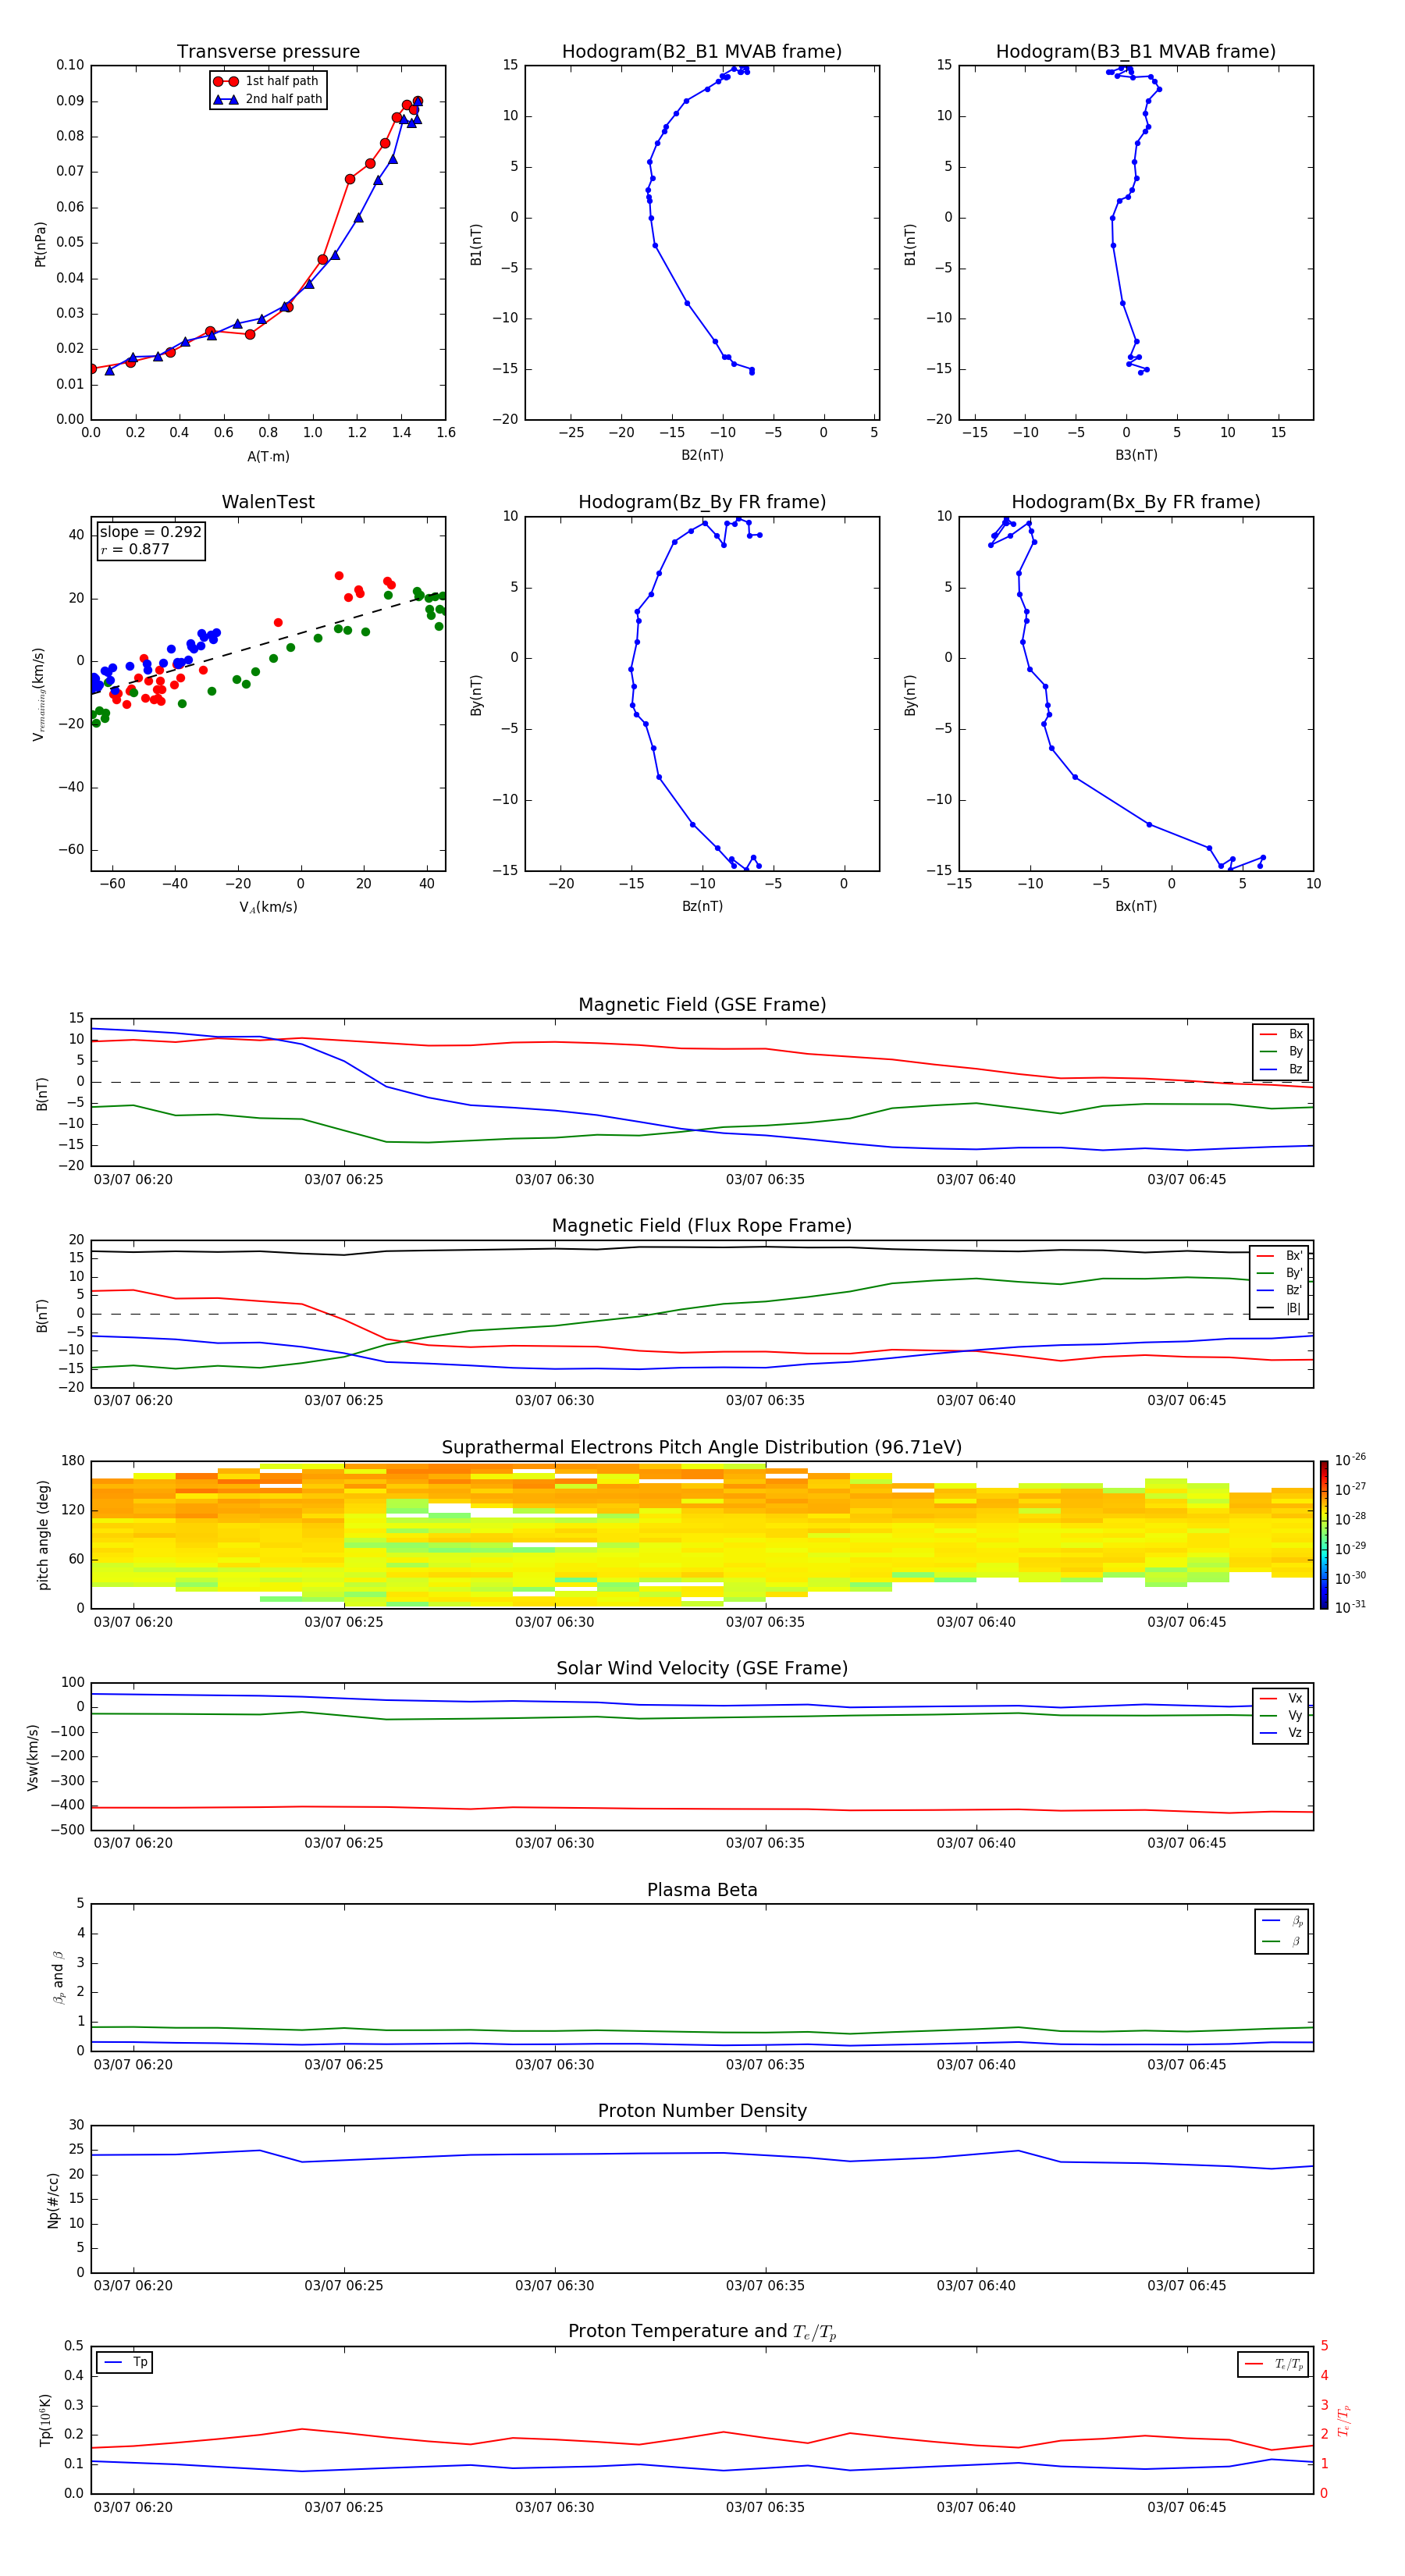Viewport: 1405px width, 2576px height.
Task: Select the Vz legend entry in velocity panel
Action: pyautogui.click(x=1281, y=1733)
